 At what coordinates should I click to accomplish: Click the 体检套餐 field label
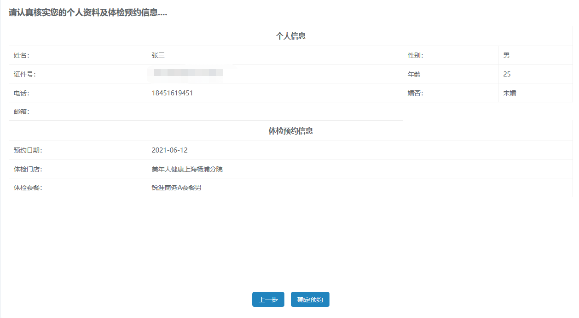point(28,188)
